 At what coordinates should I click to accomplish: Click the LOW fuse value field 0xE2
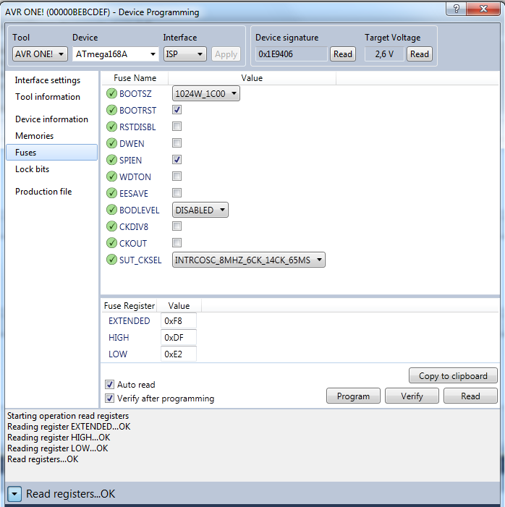[179, 354]
